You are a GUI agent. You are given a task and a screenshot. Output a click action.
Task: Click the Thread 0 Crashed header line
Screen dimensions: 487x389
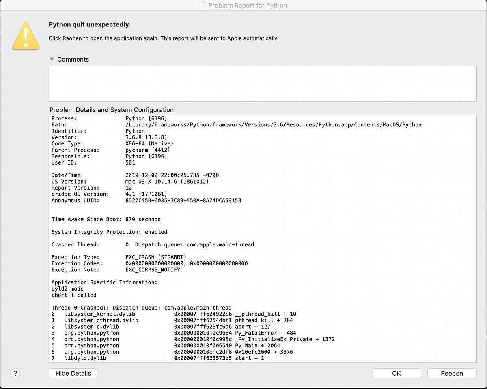click(x=141, y=308)
